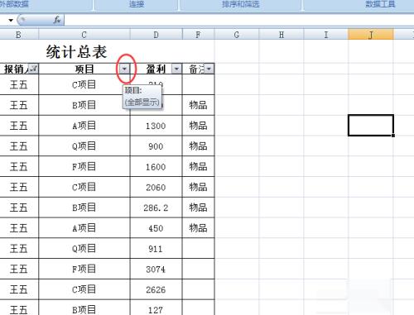Select 物品 cell in the 2060 row
The image size is (414, 315).
click(198, 187)
